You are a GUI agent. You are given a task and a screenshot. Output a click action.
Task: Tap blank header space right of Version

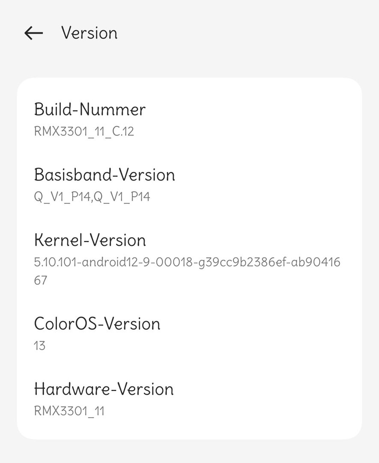[248, 33]
